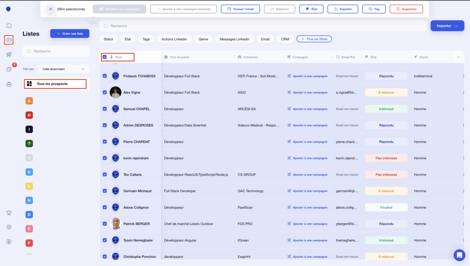Open the home icon in sidebar
The height and width of the screenshot is (266, 470).
point(9,26)
